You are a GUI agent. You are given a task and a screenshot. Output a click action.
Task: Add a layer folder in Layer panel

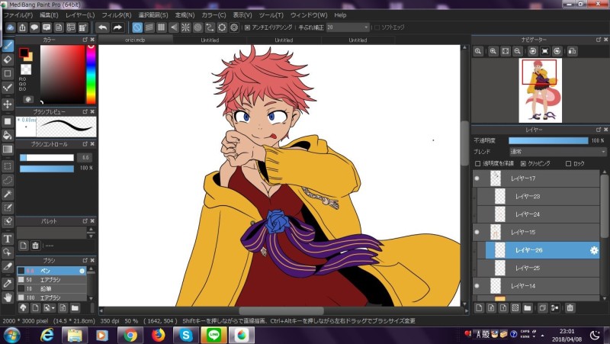[527, 308]
